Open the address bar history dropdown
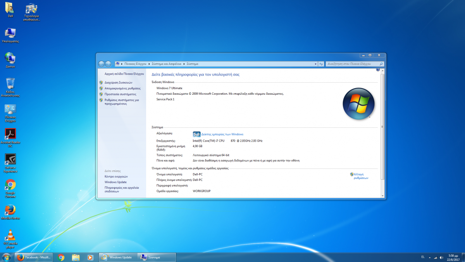Image resolution: width=465 pixels, height=262 pixels. pos(315,64)
